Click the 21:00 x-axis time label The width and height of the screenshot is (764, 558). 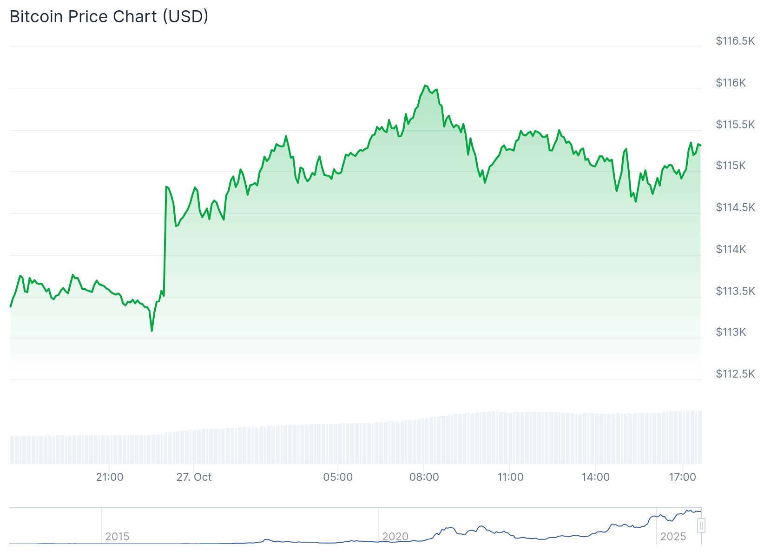[x=110, y=477]
